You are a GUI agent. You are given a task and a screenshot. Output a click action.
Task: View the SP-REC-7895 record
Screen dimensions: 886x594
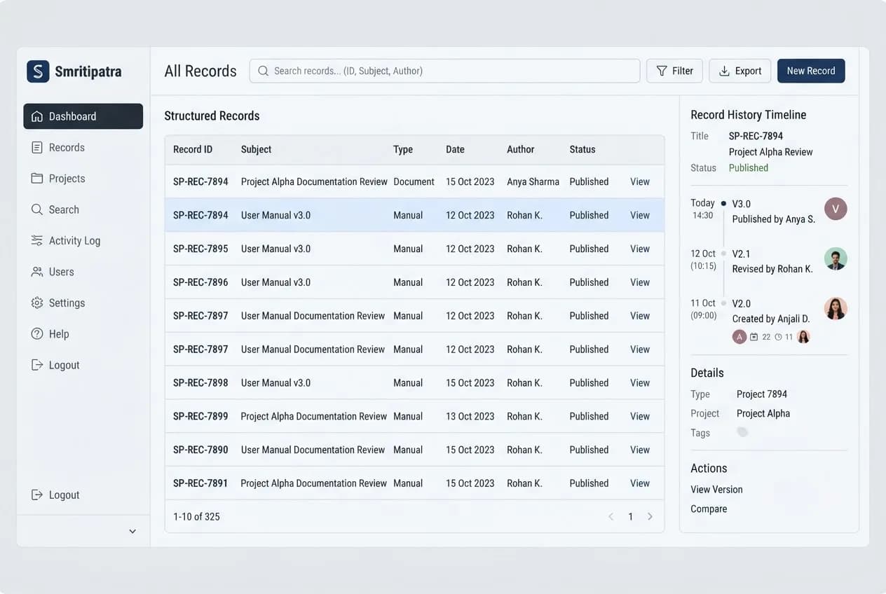(x=640, y=249)
